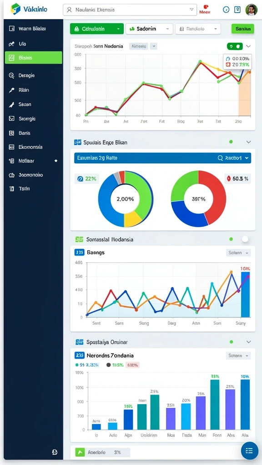Click the clock icon in the top bar

[226, 10]
